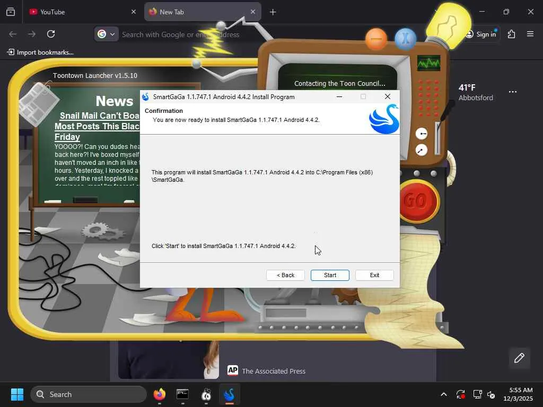This screenshot has width=543, height=407.
Task: Click Start to install SmartGaGa
Action: click(330, 275)
